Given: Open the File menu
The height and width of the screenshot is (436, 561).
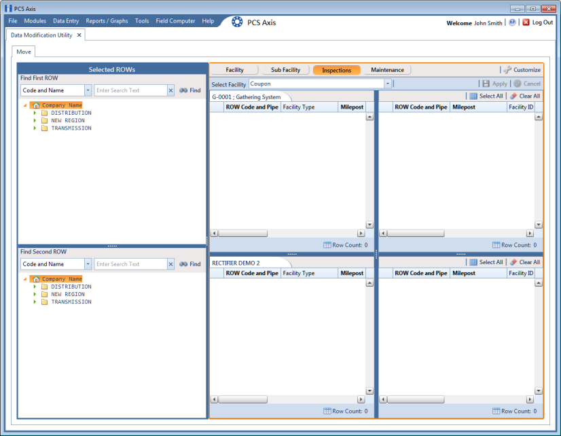Looking at the screenshot, I should click(13, 21).
